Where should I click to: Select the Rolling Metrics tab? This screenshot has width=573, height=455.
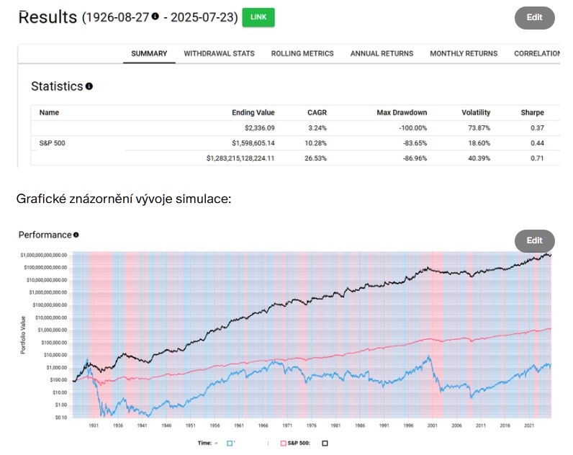(x=302, y=53)
